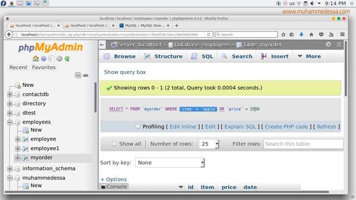Screen dimensions: 356x200
Task: Open Sort by key dropdown
Action: [x=170, y=163]
